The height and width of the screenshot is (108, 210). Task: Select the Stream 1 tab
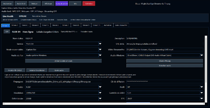click(5, 25)
